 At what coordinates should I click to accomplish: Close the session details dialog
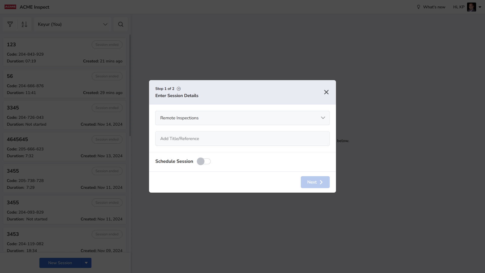click(x=326, y=92)
